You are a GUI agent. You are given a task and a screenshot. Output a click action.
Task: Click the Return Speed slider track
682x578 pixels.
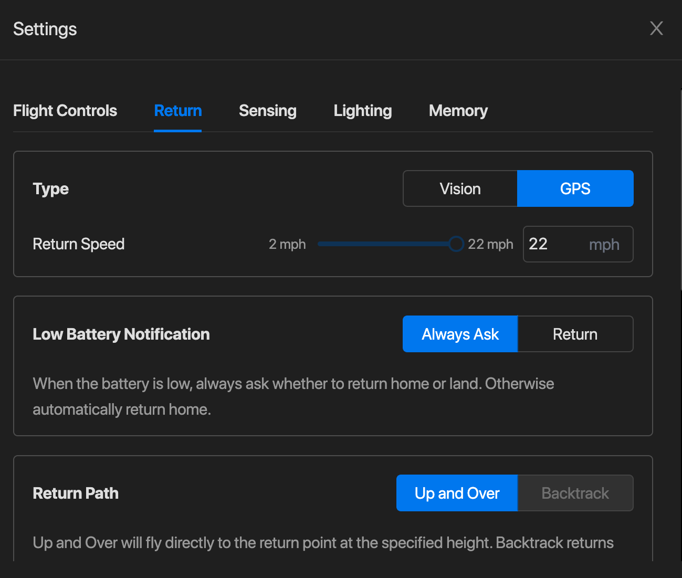(387, 244)
